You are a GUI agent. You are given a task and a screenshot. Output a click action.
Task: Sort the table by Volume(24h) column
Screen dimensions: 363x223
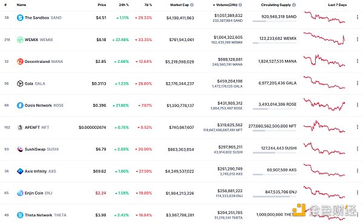tap(227, 5)
